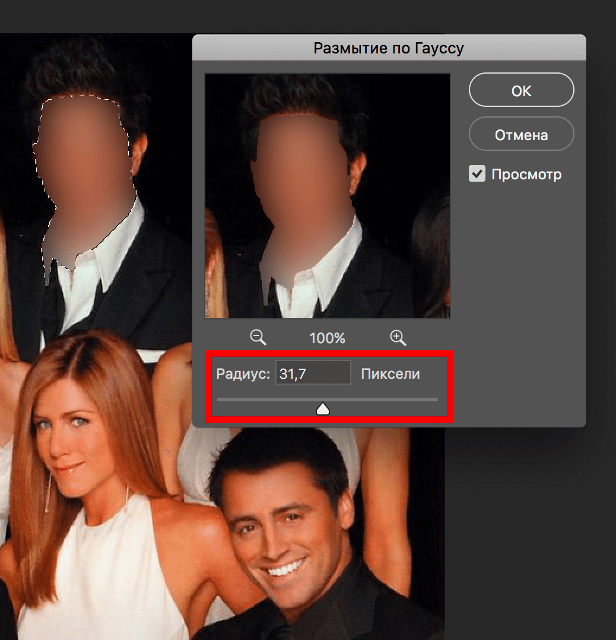Viewport: 616px width, 640px height.
Task: Click the slider track left of the handle
Action: click(x=267, y=400)
